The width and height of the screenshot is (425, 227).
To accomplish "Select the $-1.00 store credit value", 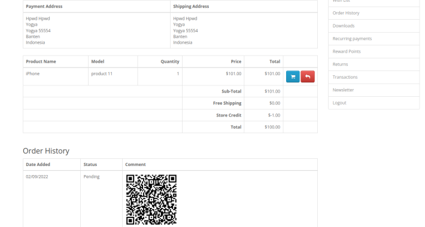I will [274, 115].
